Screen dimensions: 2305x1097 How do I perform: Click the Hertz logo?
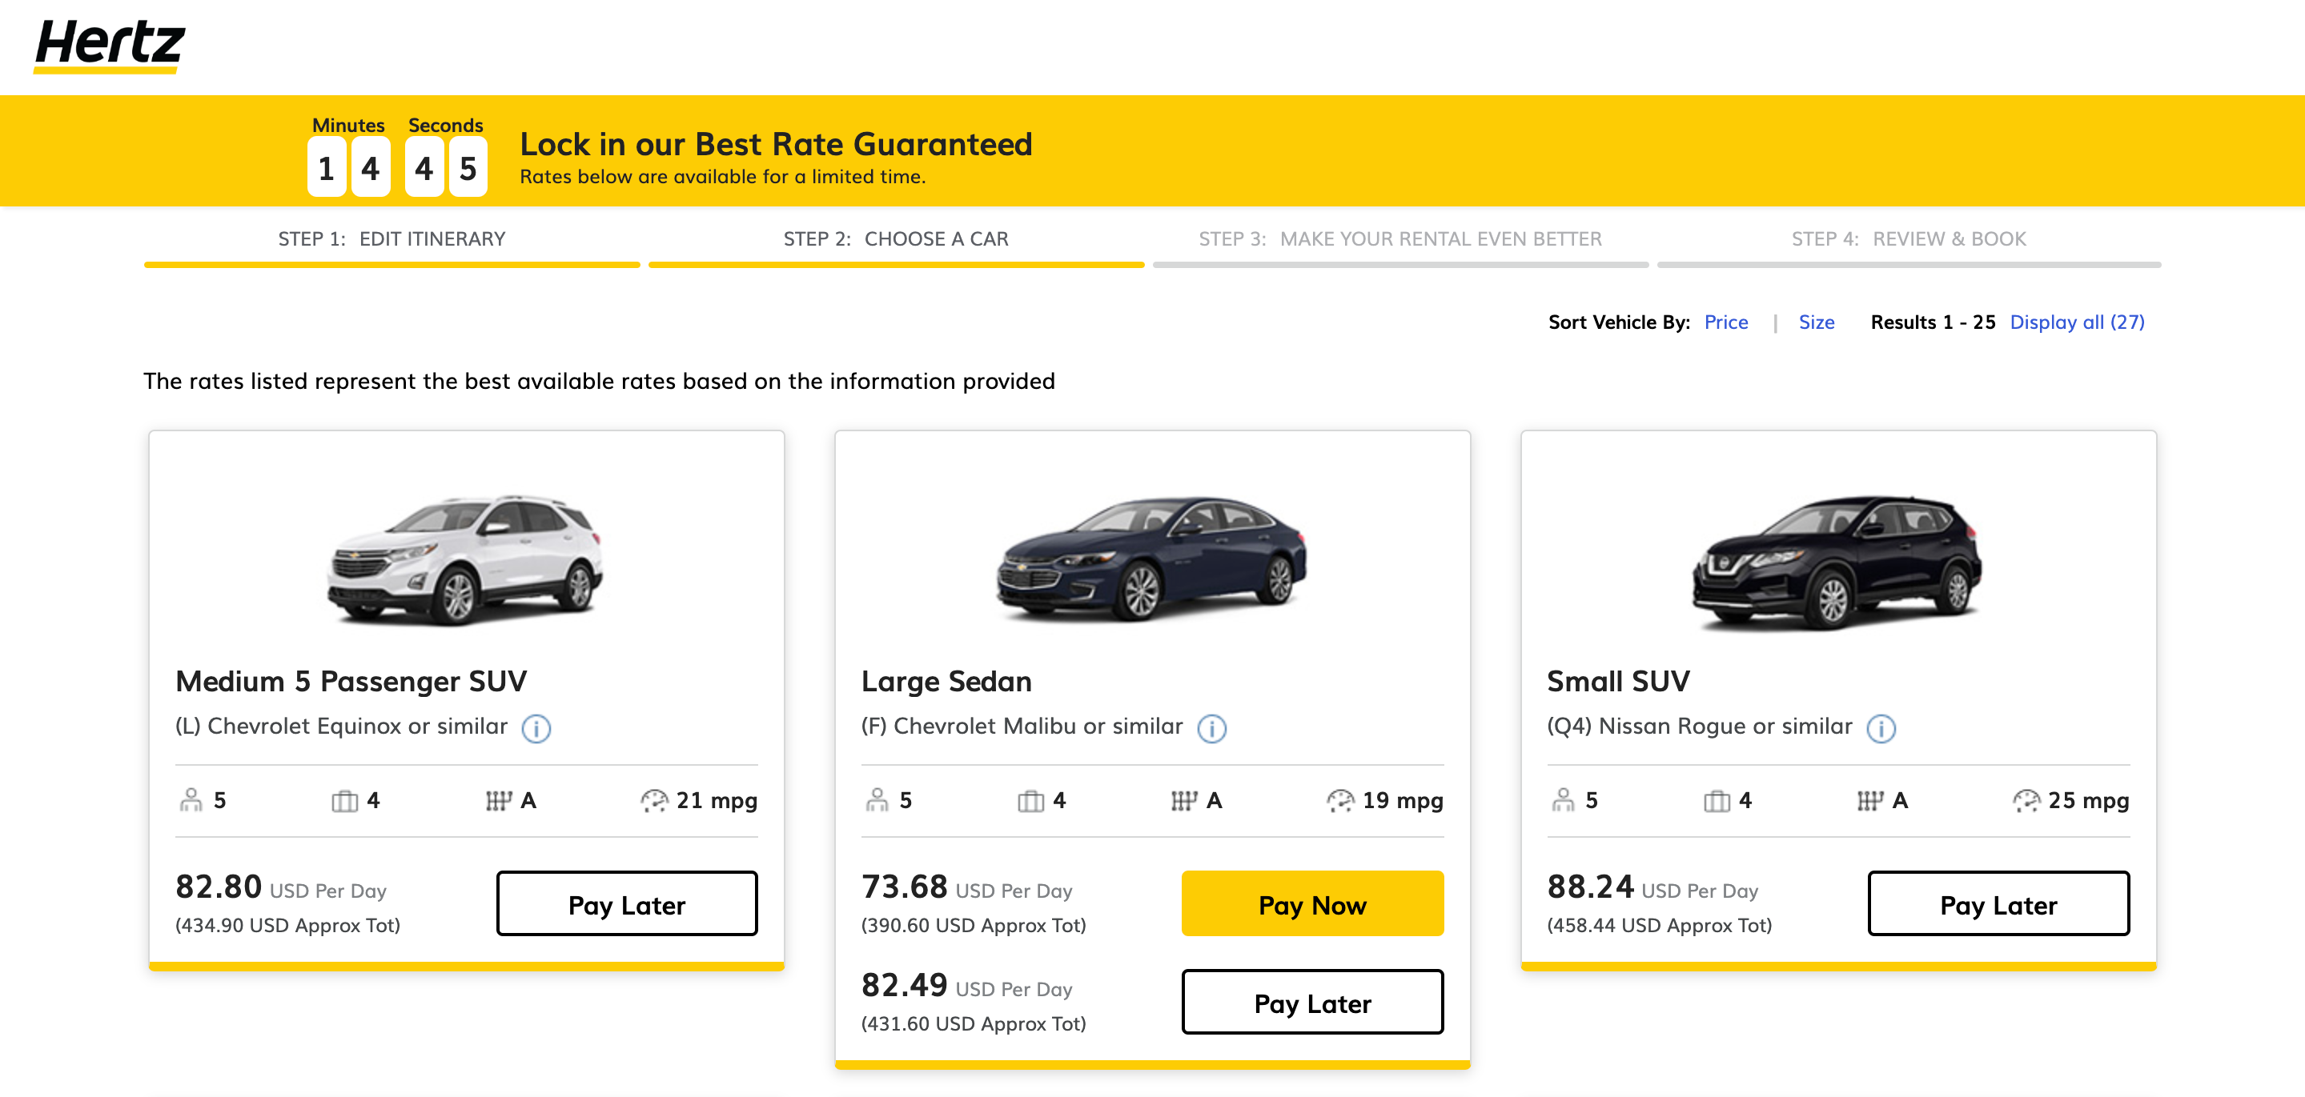pos(109,45)
